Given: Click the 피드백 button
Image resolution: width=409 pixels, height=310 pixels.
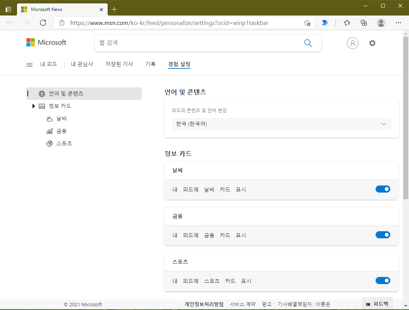Looking at the screenshot, I should pyautogui.click(x=377, y=304).
